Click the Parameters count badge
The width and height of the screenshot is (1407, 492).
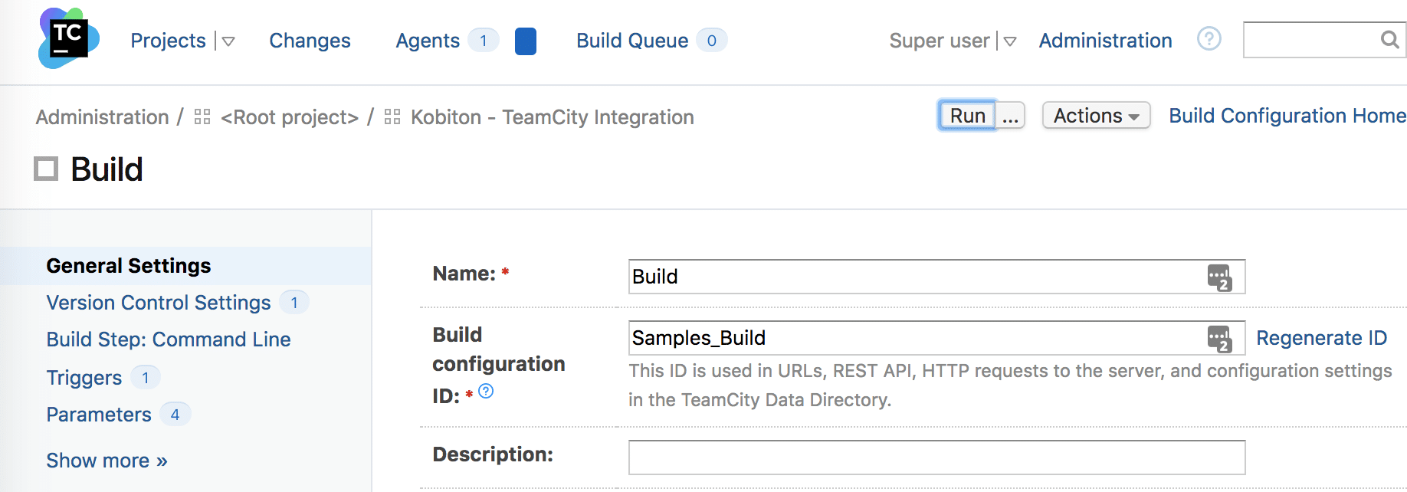tap(175, 415)
